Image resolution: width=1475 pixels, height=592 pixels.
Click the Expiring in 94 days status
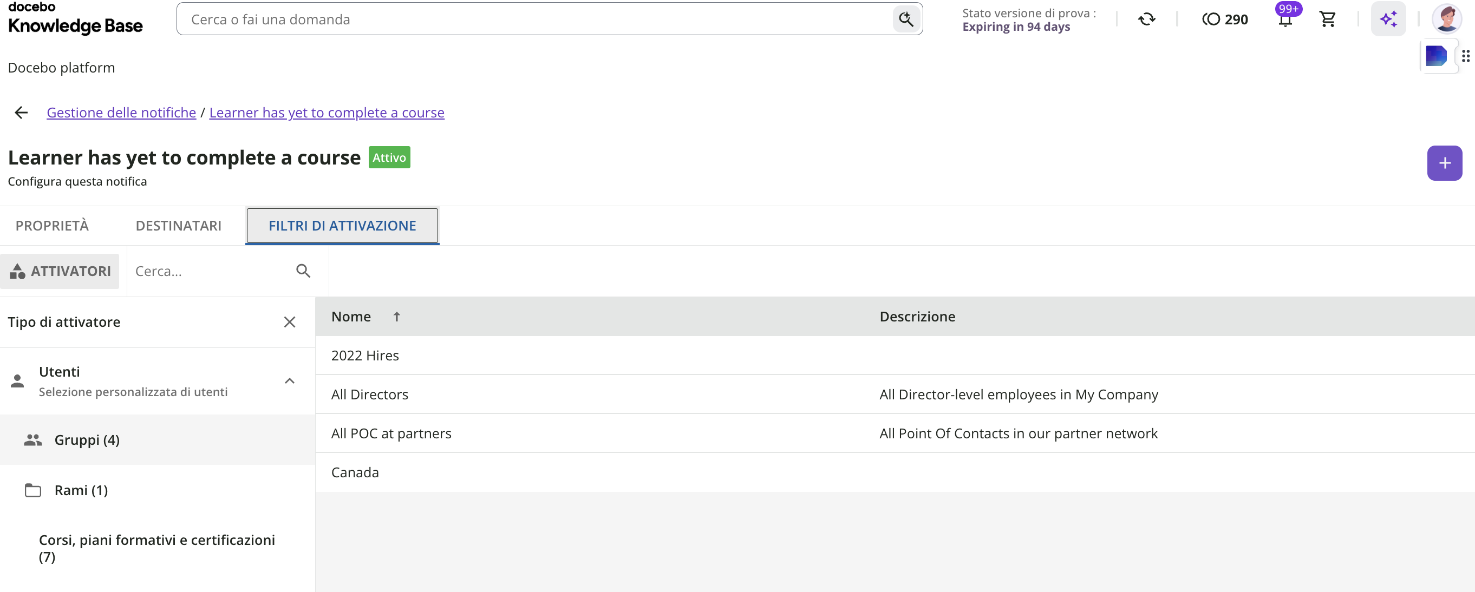point(1016,27)
